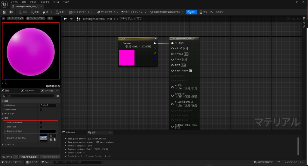The height and width of the screenshot is (166, 308).
Task: Click the 検索 (Search) magnifier toolbar button
Action: (x=35, y=12)
